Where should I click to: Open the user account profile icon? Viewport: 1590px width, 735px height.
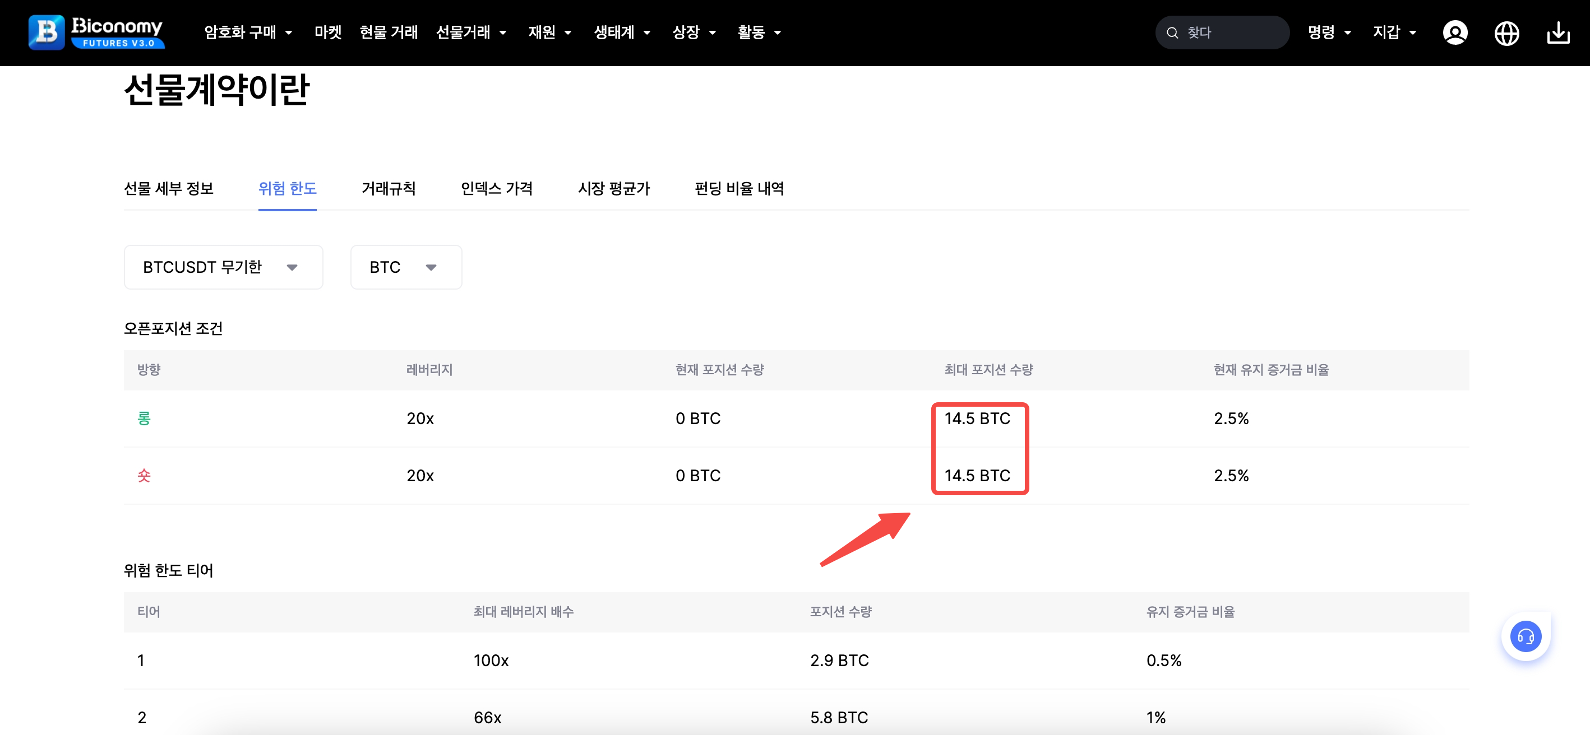(x=1455, y=32)
